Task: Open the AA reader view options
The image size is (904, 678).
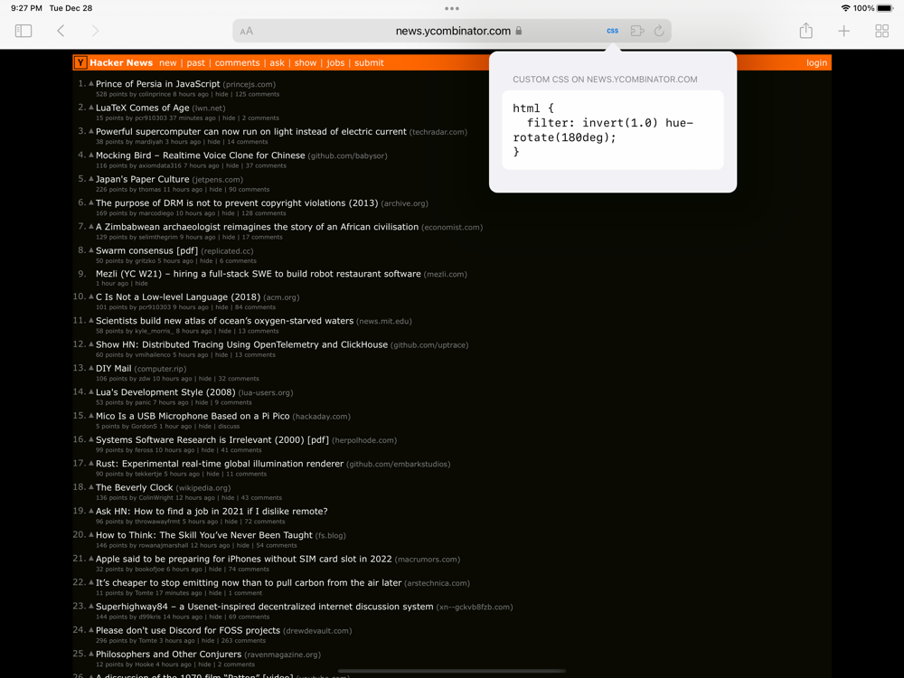Action: pos(246,31)
